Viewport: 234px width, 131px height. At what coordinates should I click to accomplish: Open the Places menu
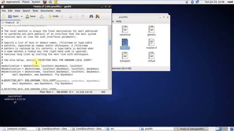26,2
